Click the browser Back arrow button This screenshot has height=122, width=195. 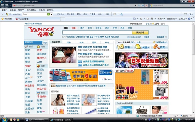tap(2, 6)
